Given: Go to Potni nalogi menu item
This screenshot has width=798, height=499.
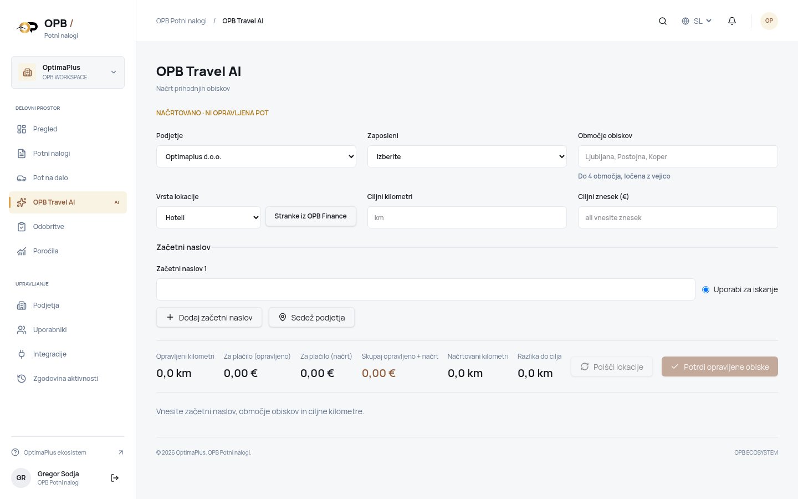Looking at the screenshot, I should click(x=68, y=154).
